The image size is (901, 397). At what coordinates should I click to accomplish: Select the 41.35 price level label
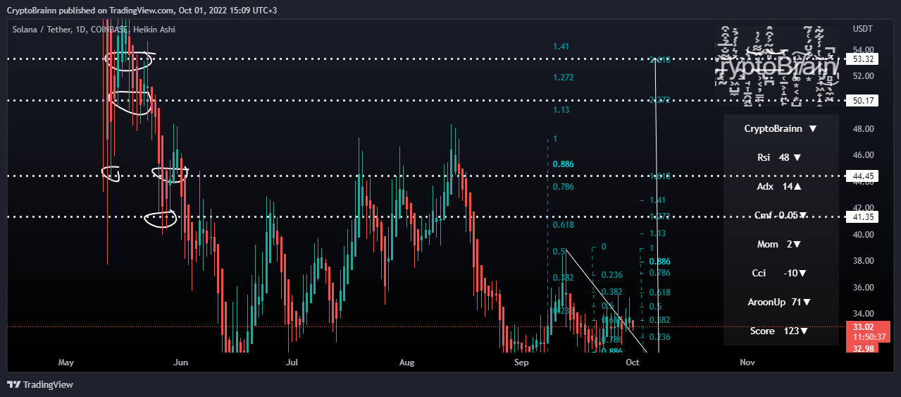click(863, 217)
